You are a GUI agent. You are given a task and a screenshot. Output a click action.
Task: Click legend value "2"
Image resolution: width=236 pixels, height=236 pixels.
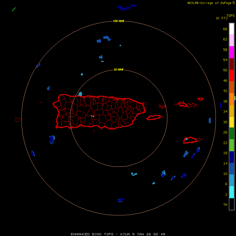[226, 194]
